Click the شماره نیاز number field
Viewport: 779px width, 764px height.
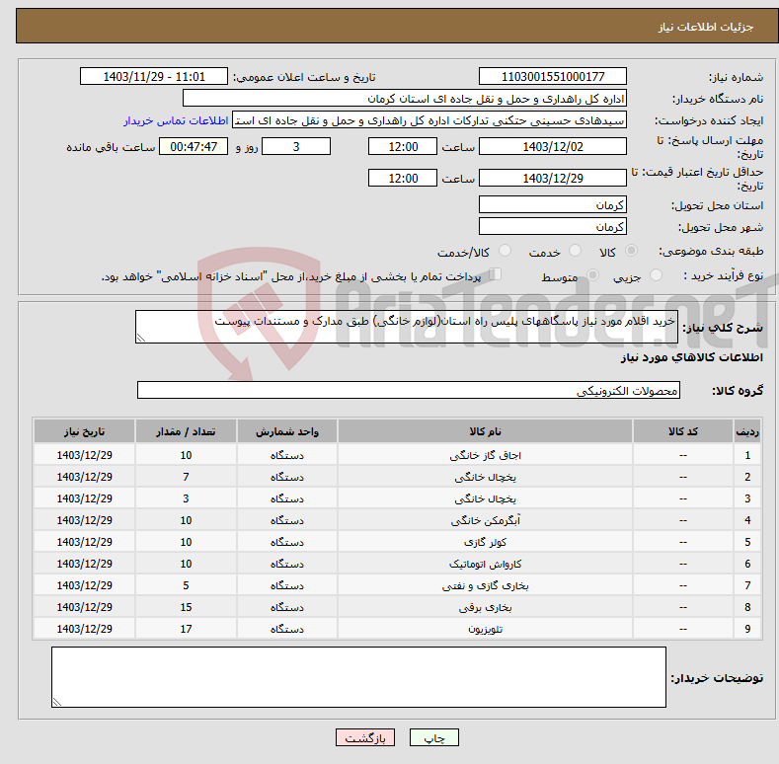(553, 77)
